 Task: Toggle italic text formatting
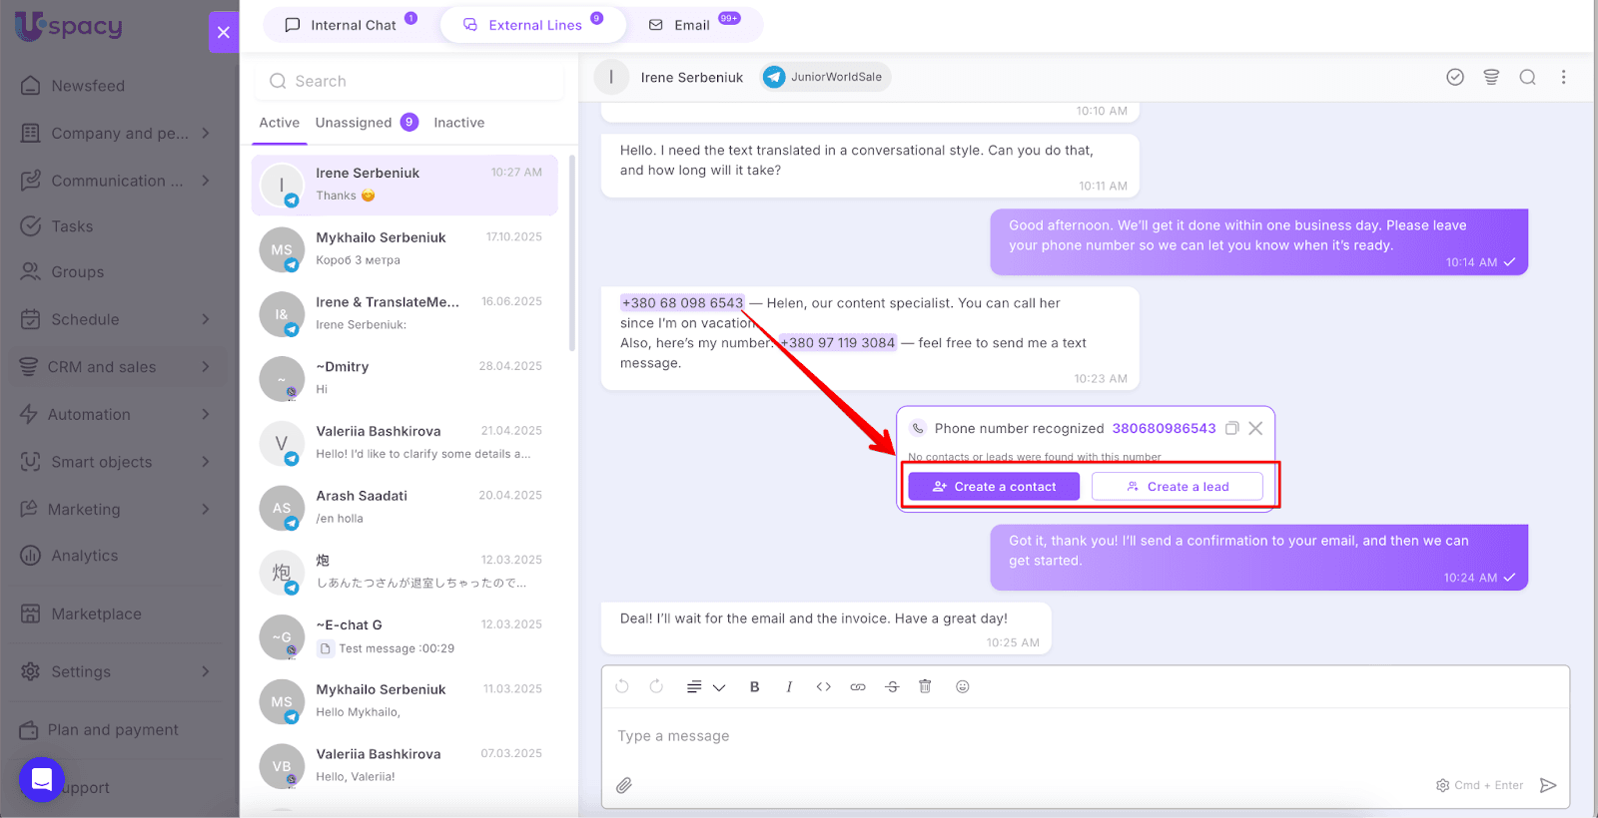click(789, 686)
